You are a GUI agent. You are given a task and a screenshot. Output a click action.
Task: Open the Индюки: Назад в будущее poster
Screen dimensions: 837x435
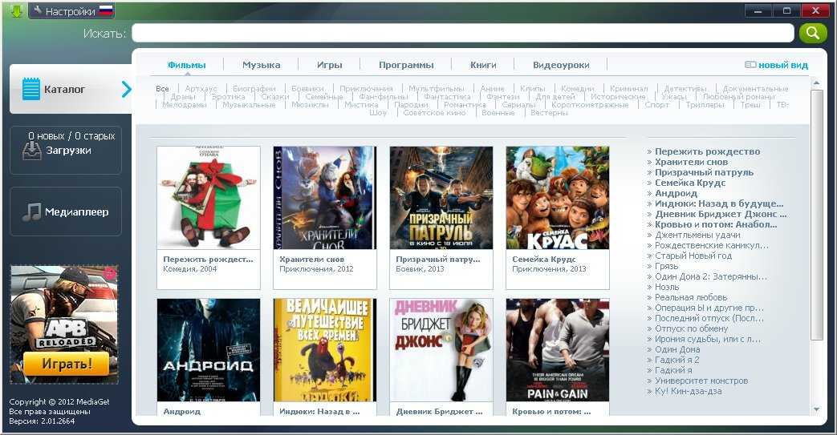(x=325, y=350)
